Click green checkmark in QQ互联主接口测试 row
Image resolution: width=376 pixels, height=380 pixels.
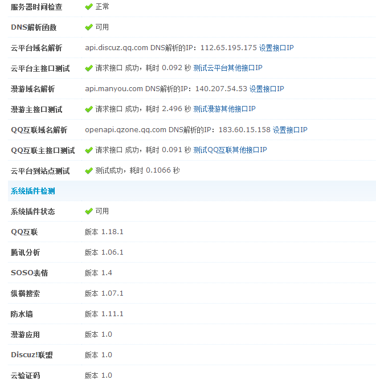tap(89, 150)
